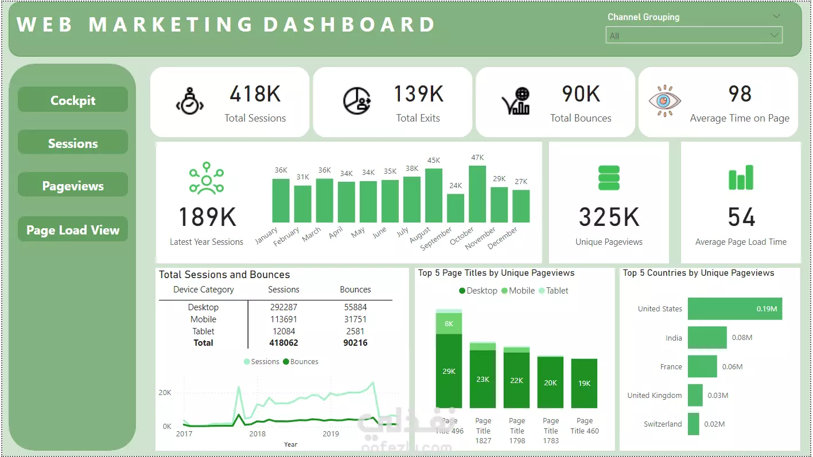
Task: Toggle the Bounces legend in line chart
Action: point(301,362)
